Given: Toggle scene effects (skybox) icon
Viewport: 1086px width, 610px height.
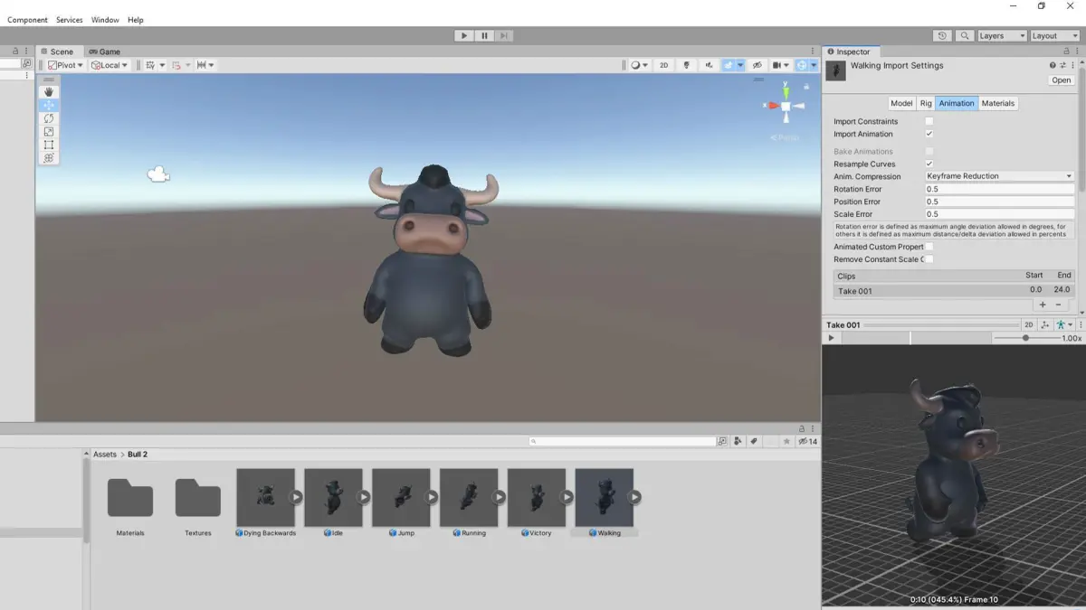Looking at the screenshot, I should click(729, 65).
